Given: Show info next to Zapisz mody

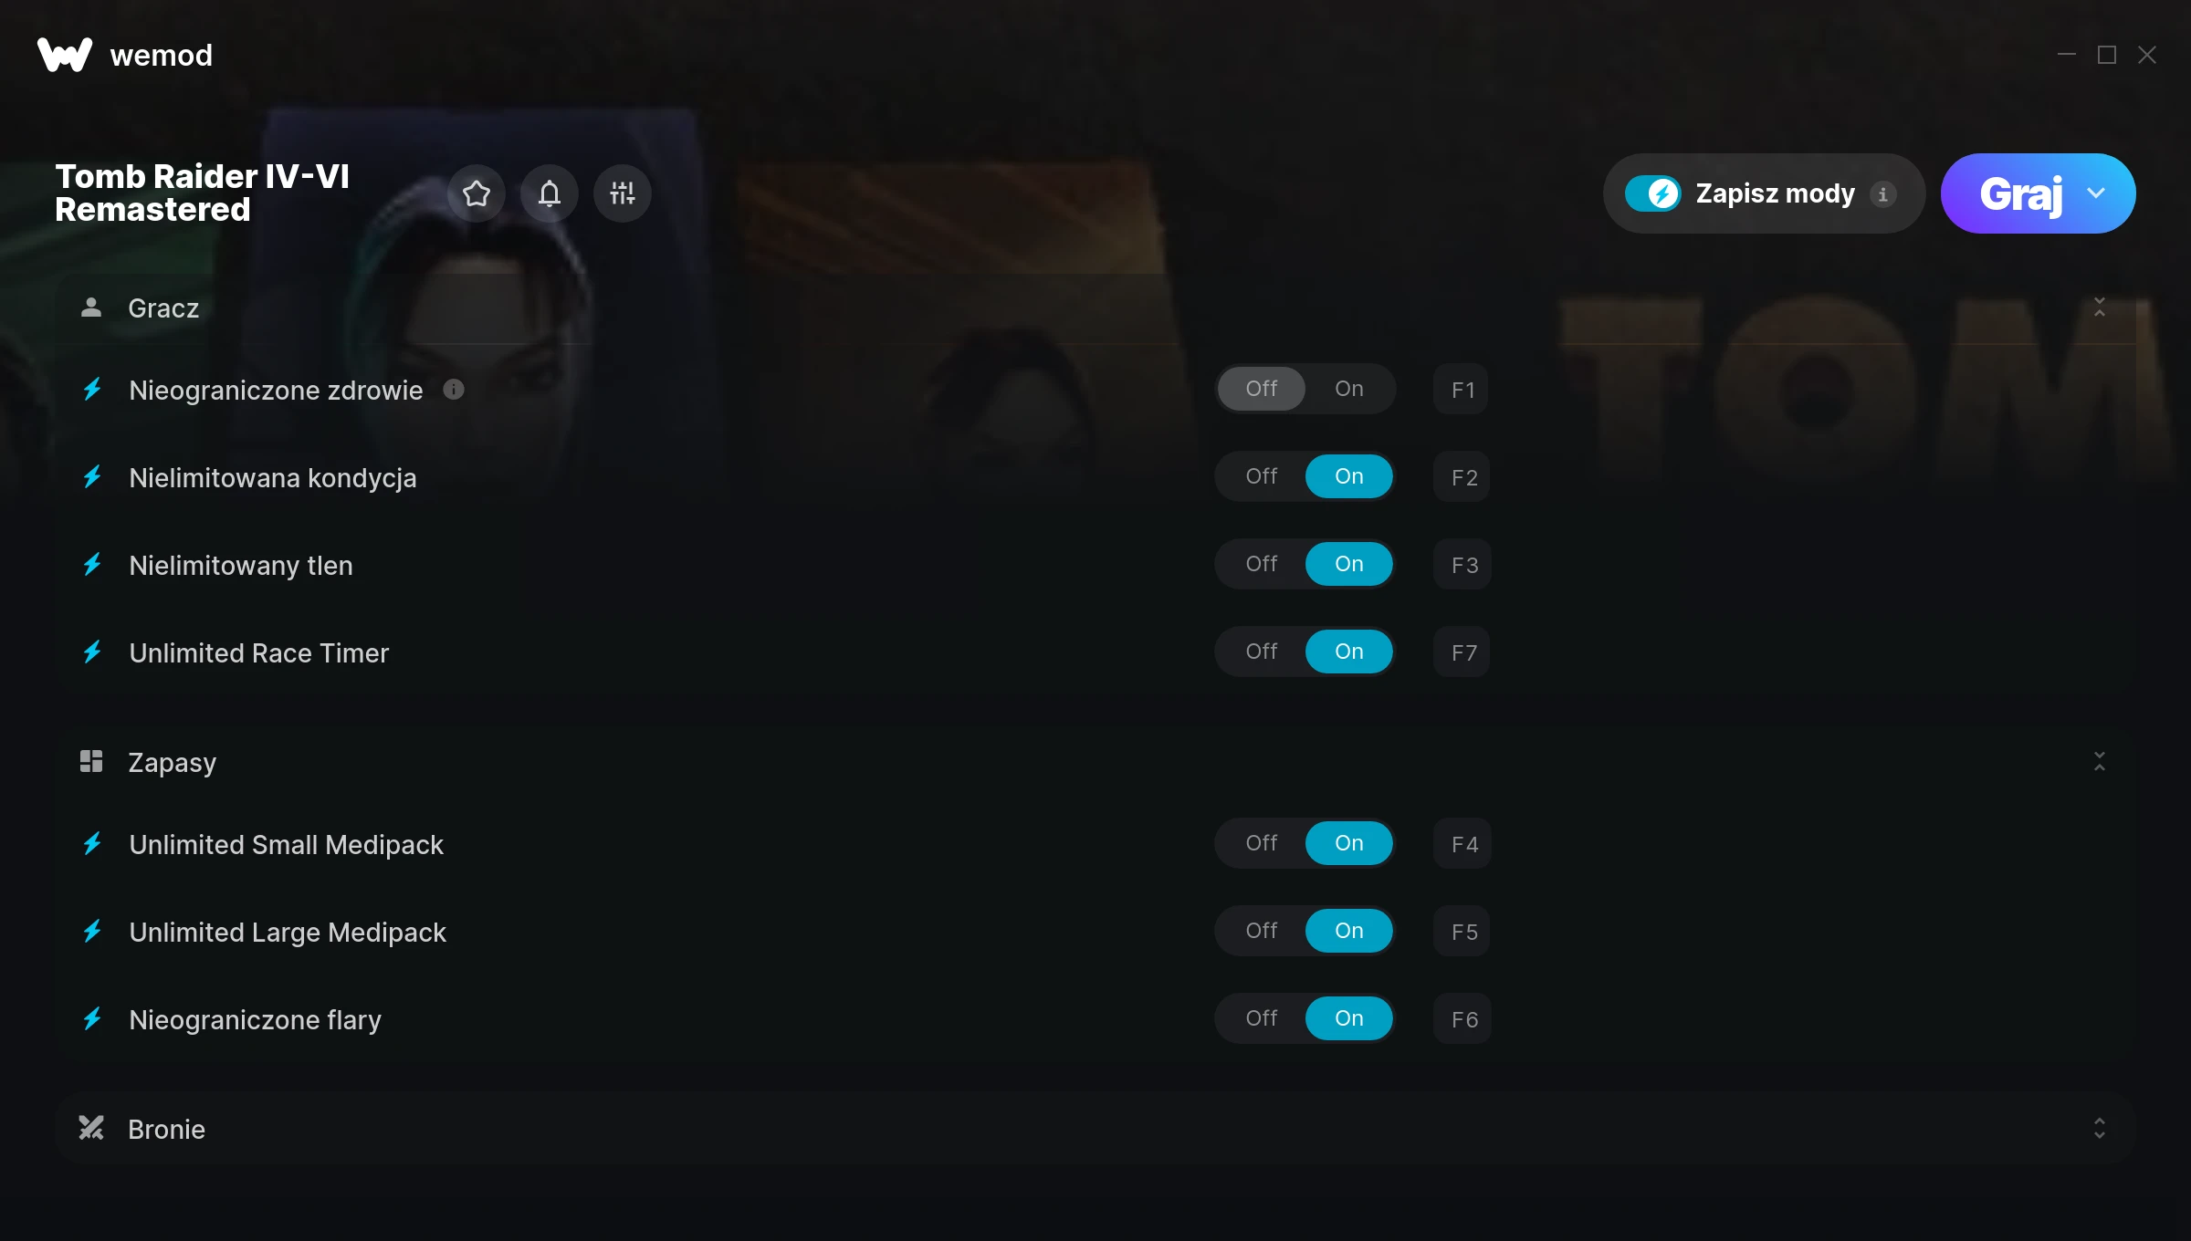Looking at the screenshot, I should pyautogui.click(x=1882, y=194).
